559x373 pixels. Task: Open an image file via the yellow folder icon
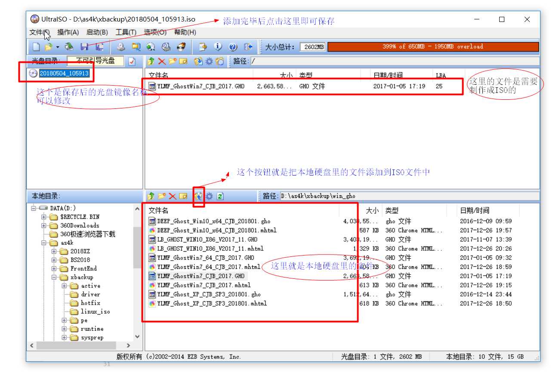(48, 46)
